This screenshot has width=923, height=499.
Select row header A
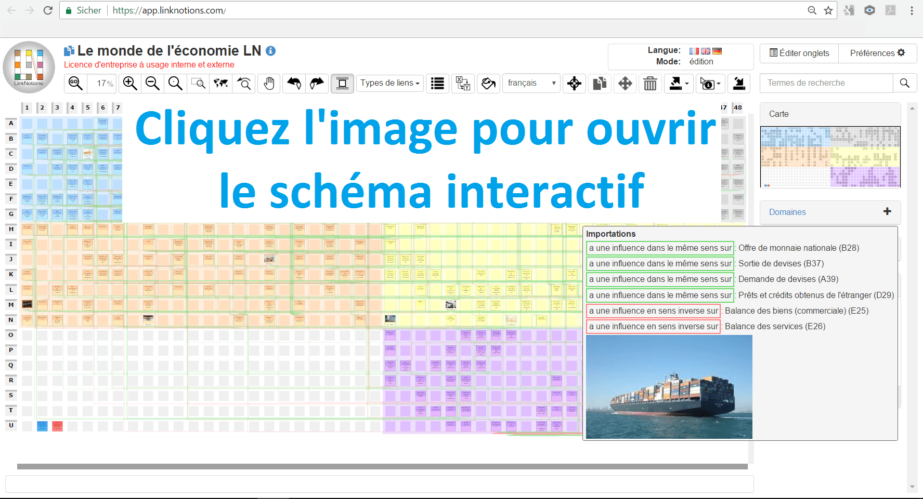click(11, 124)
